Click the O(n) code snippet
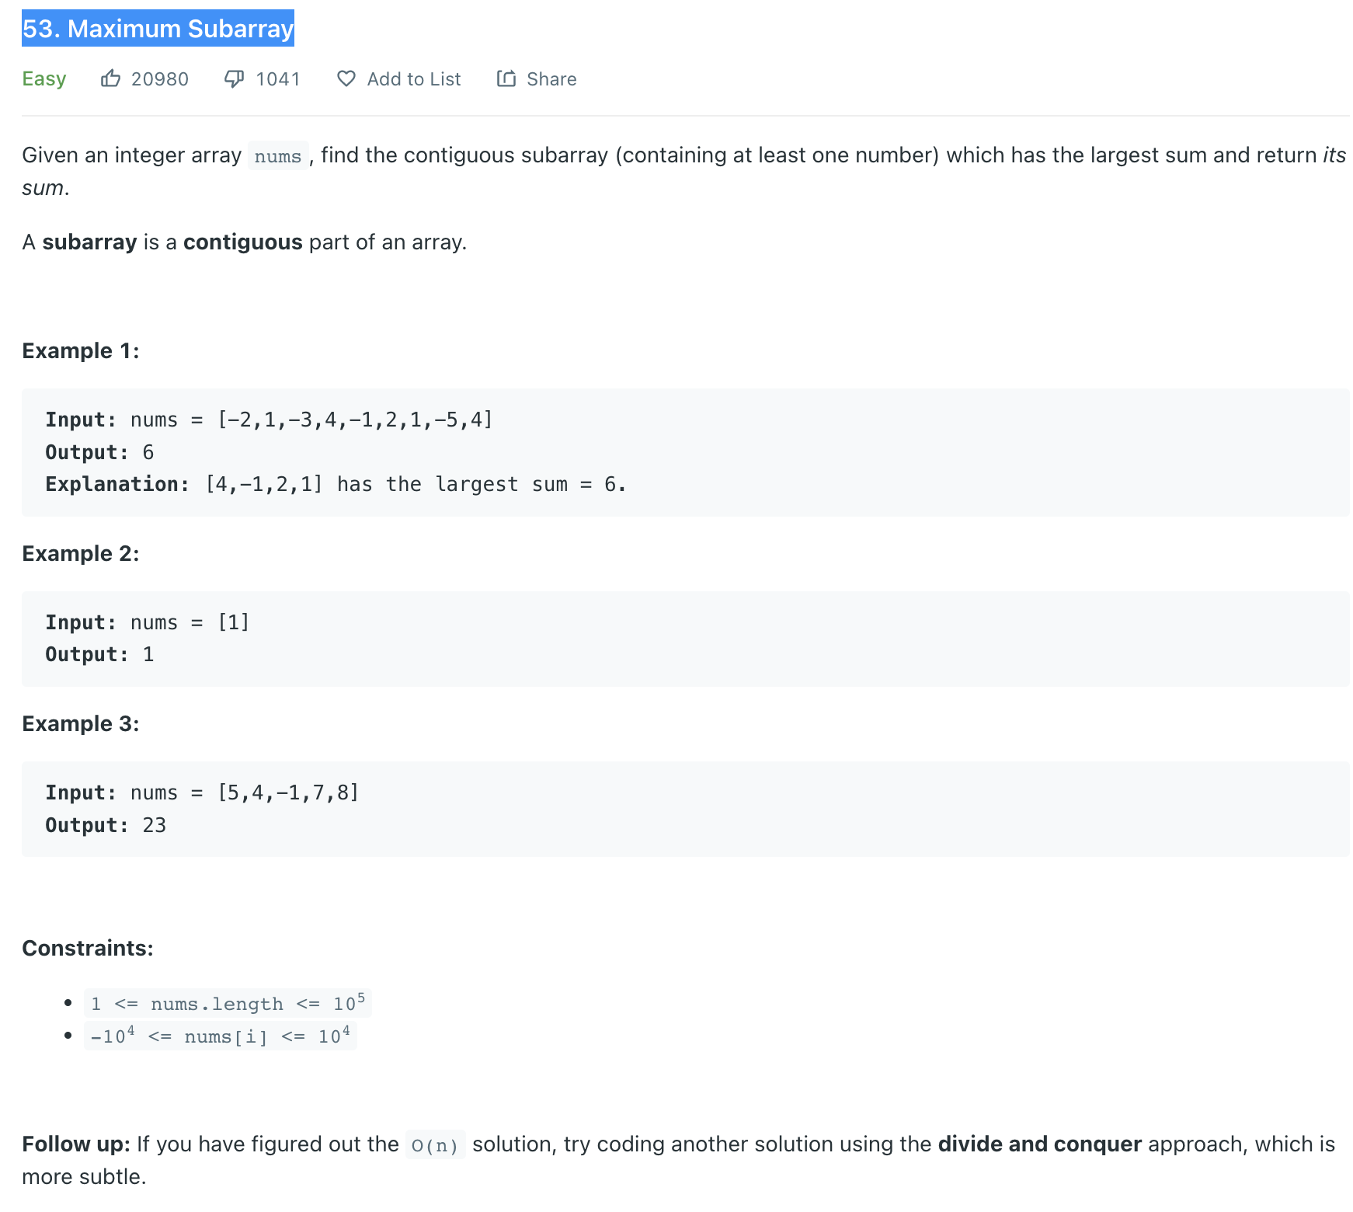The height and width of the screenshot is (1212, 1353). (435, 1145)
